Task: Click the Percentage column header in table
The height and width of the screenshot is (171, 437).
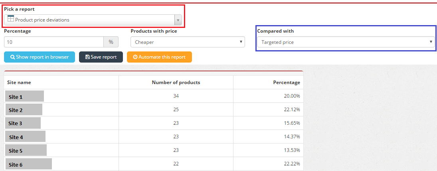Action: pos(287,83)
